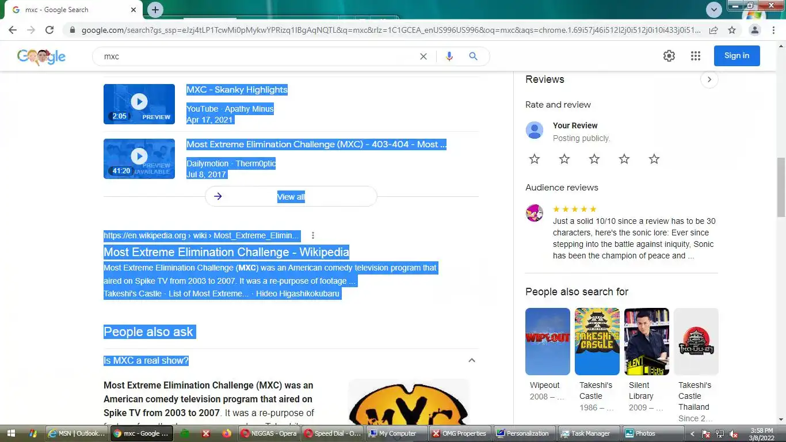Clear the search box text
Viewport: 786px width, 442px height.
click(x=423, y=56)
